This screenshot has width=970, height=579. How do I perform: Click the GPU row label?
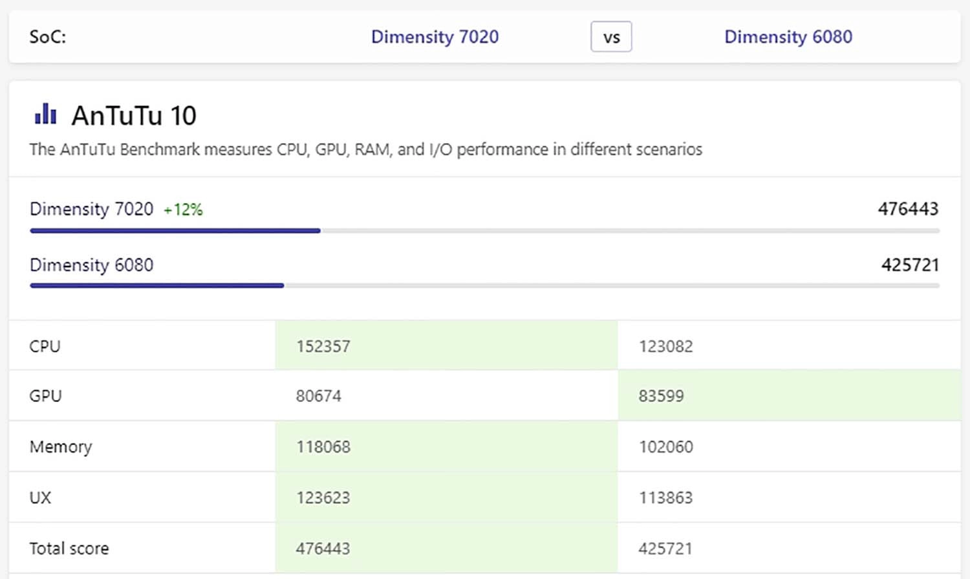(45, 396)
